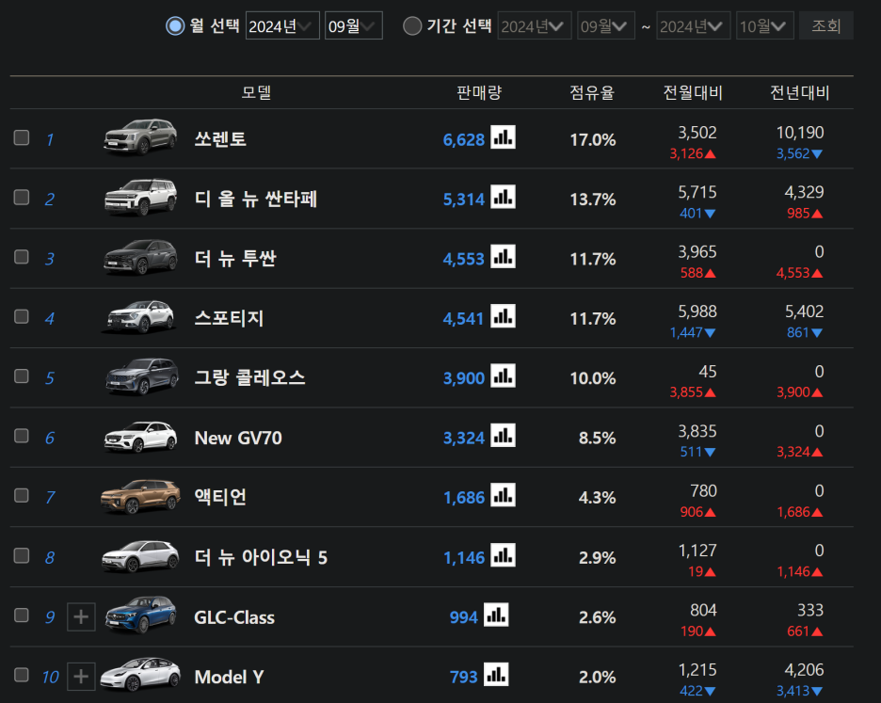Click the sales figure 994
The height and width of the screenshot is (703, 881).
click(x=463, y=617)
